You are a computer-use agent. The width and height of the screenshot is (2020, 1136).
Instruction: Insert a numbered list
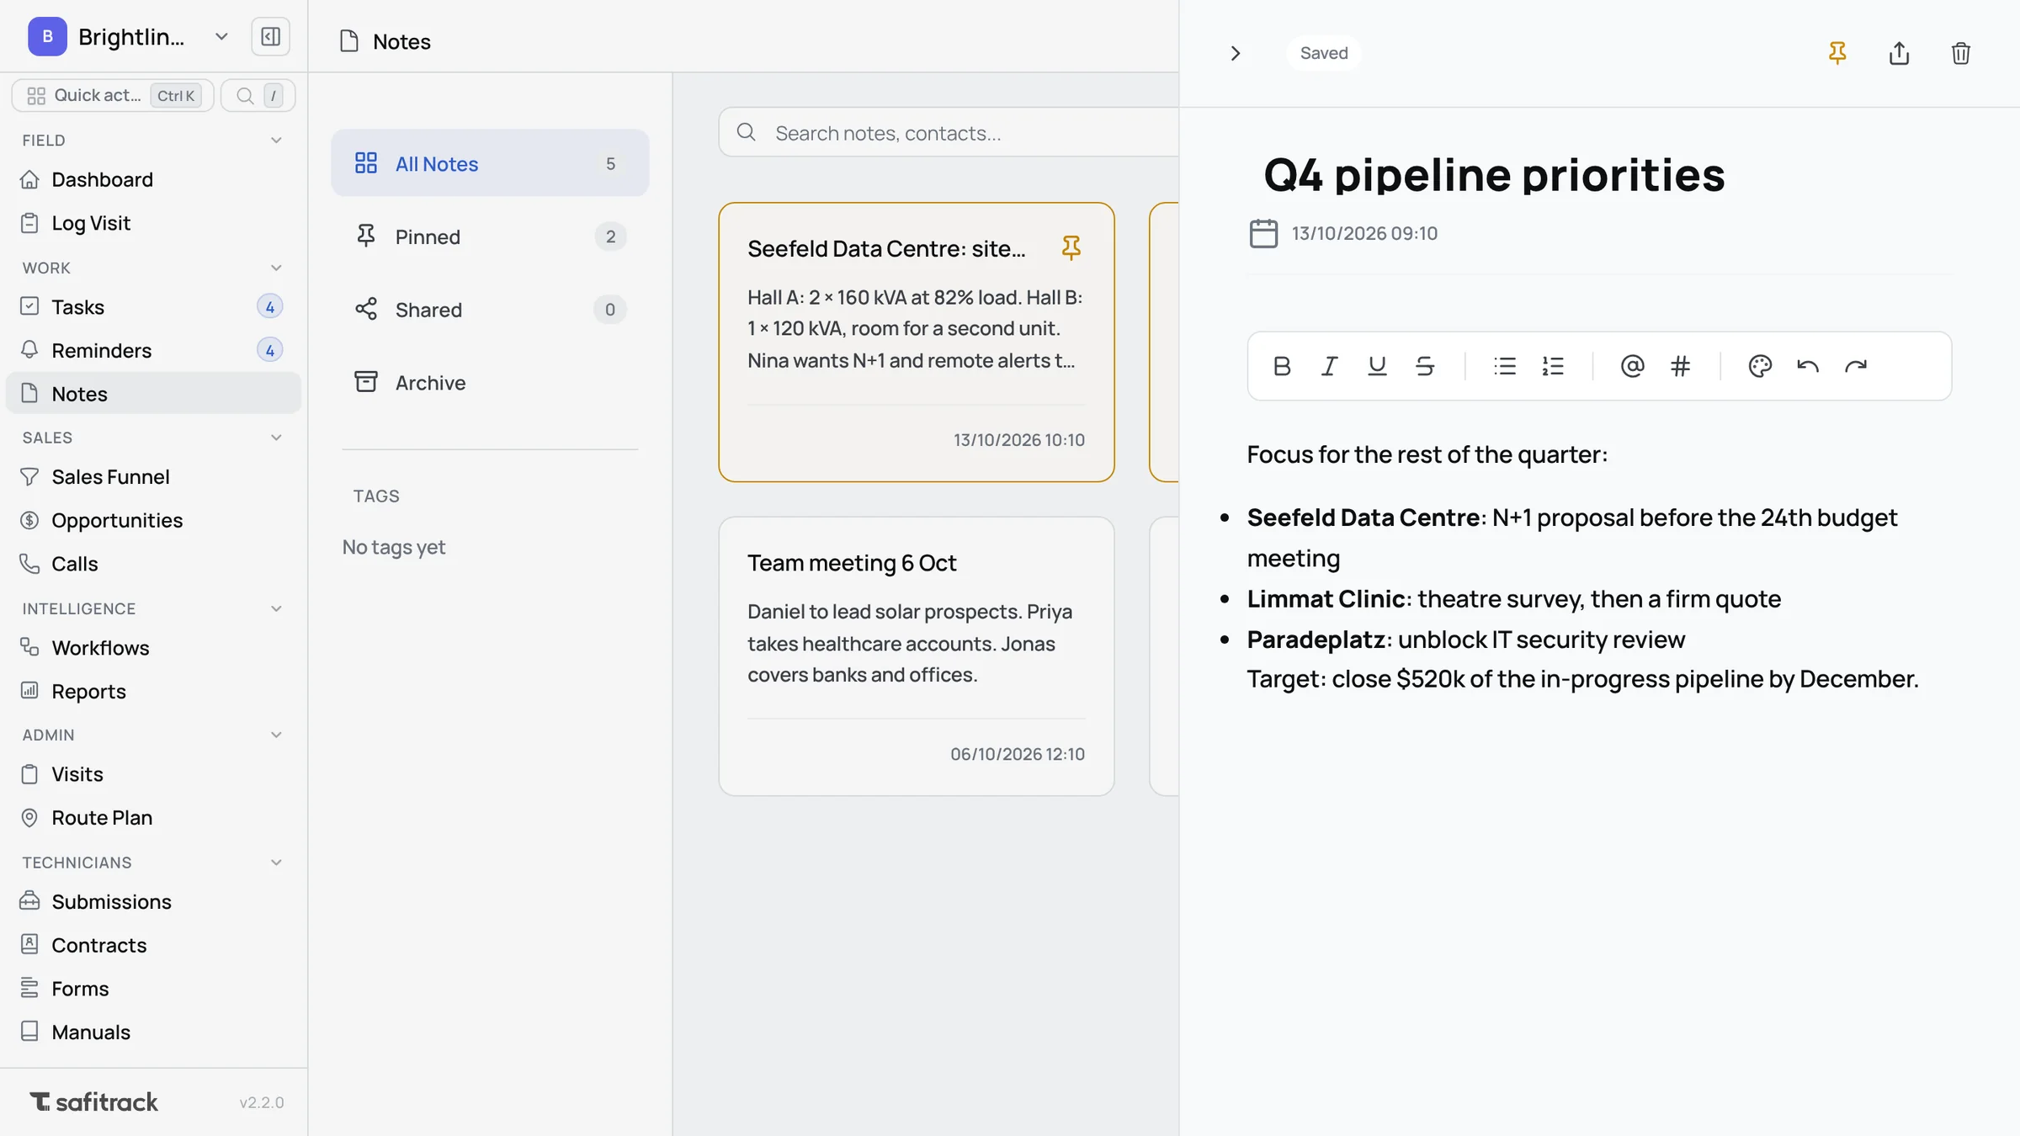pyautogui.click(x=1553, y=366)
